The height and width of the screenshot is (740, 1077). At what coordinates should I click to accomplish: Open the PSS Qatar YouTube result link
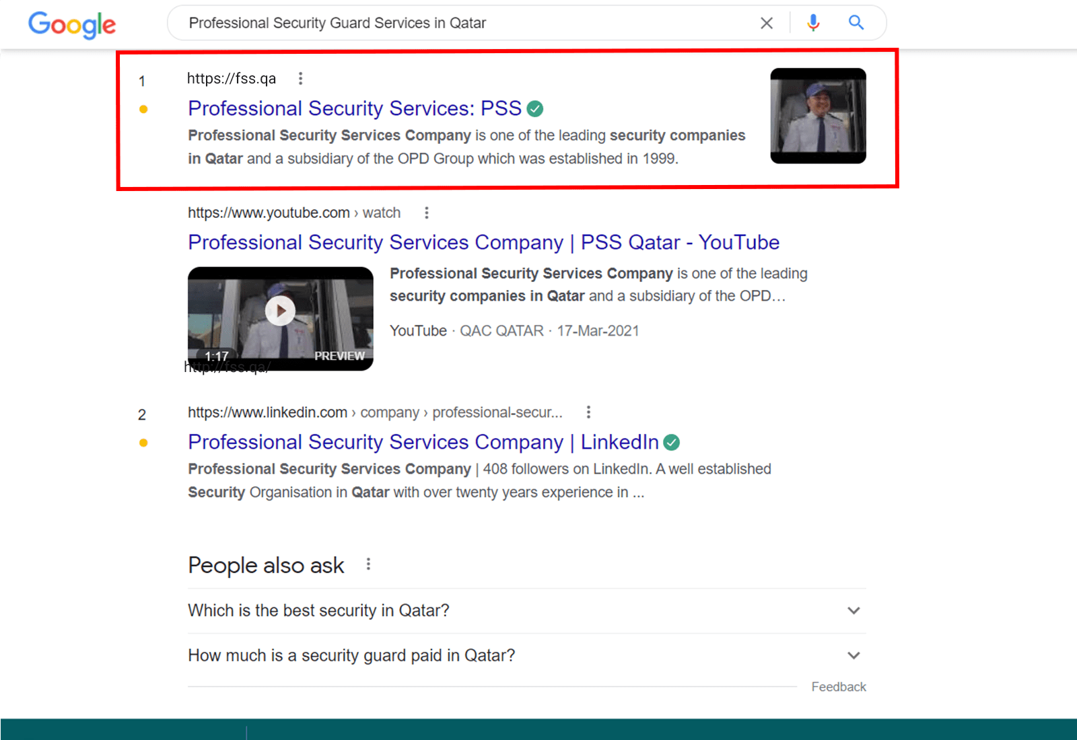(483, 242)
